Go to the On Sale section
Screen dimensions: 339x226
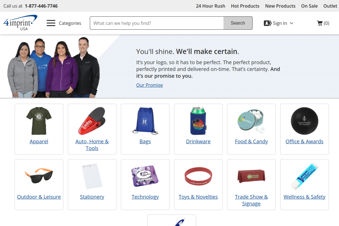(309, 6)
